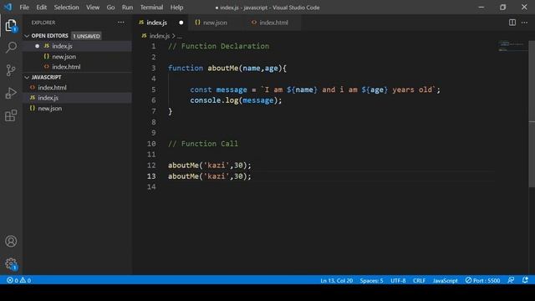Open notifications bell in status bar

(x=525, y=280)
